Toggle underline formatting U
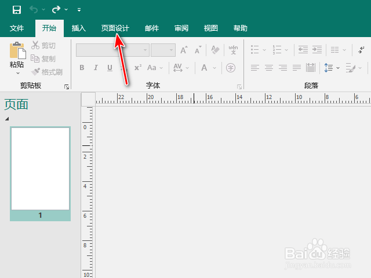This screenshot has width=371, height=278. [x=110, y=68]
